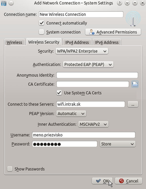Click the round pin button in title bar

[11, 3]
